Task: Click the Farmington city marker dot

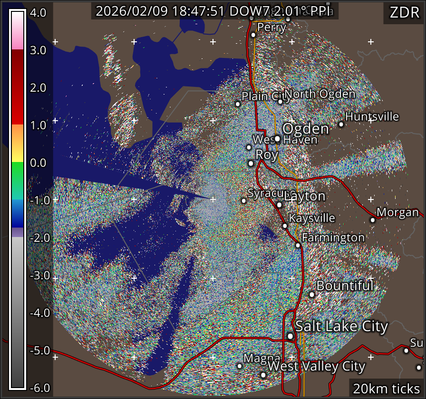Action: click(x=298, y=245)
